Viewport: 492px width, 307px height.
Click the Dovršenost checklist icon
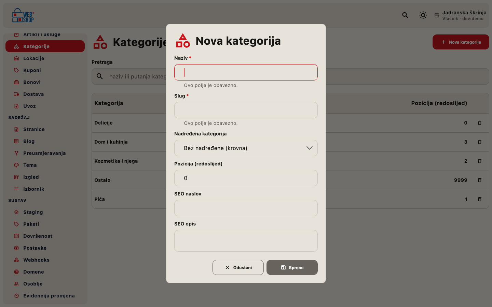(x=16, y=236)
